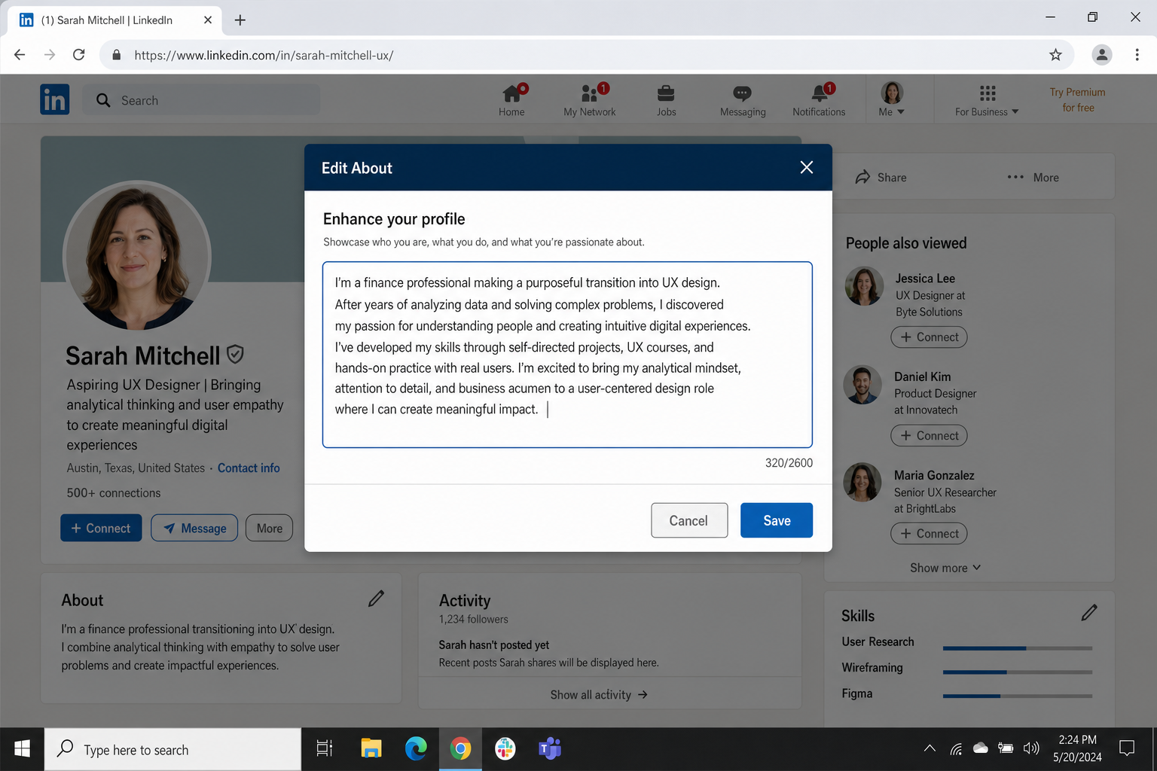
Task: Close the Sarah Mitchell LinkedIn tab
Action: pyautogui.click(x=208, y=20)
